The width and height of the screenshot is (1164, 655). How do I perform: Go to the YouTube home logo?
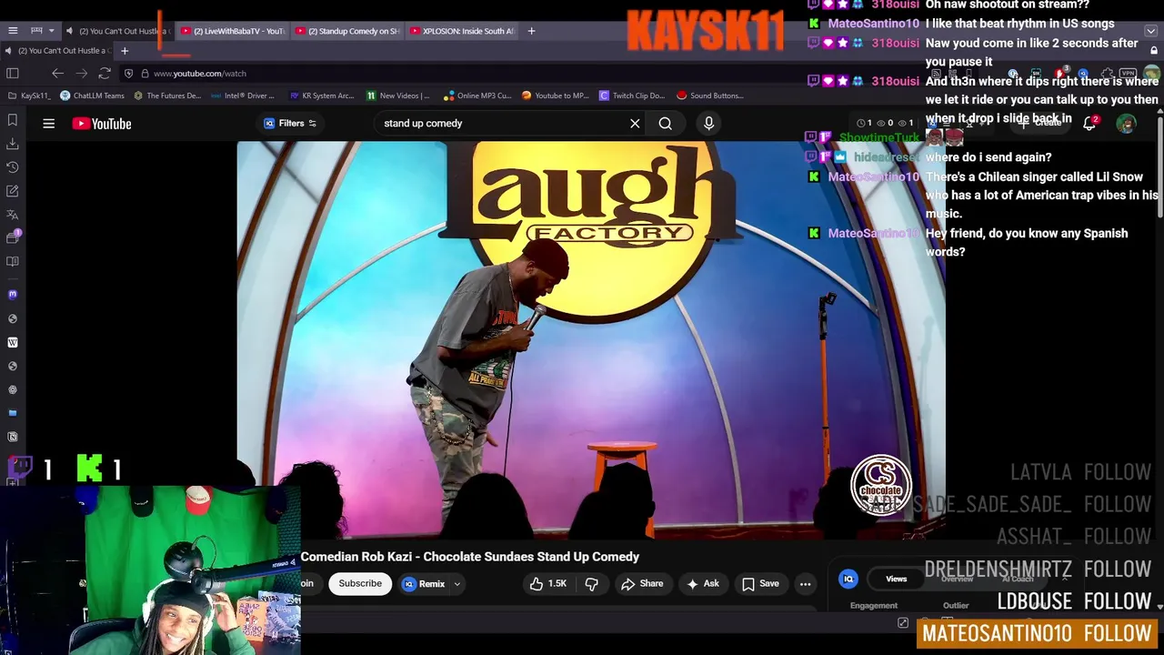102,124
